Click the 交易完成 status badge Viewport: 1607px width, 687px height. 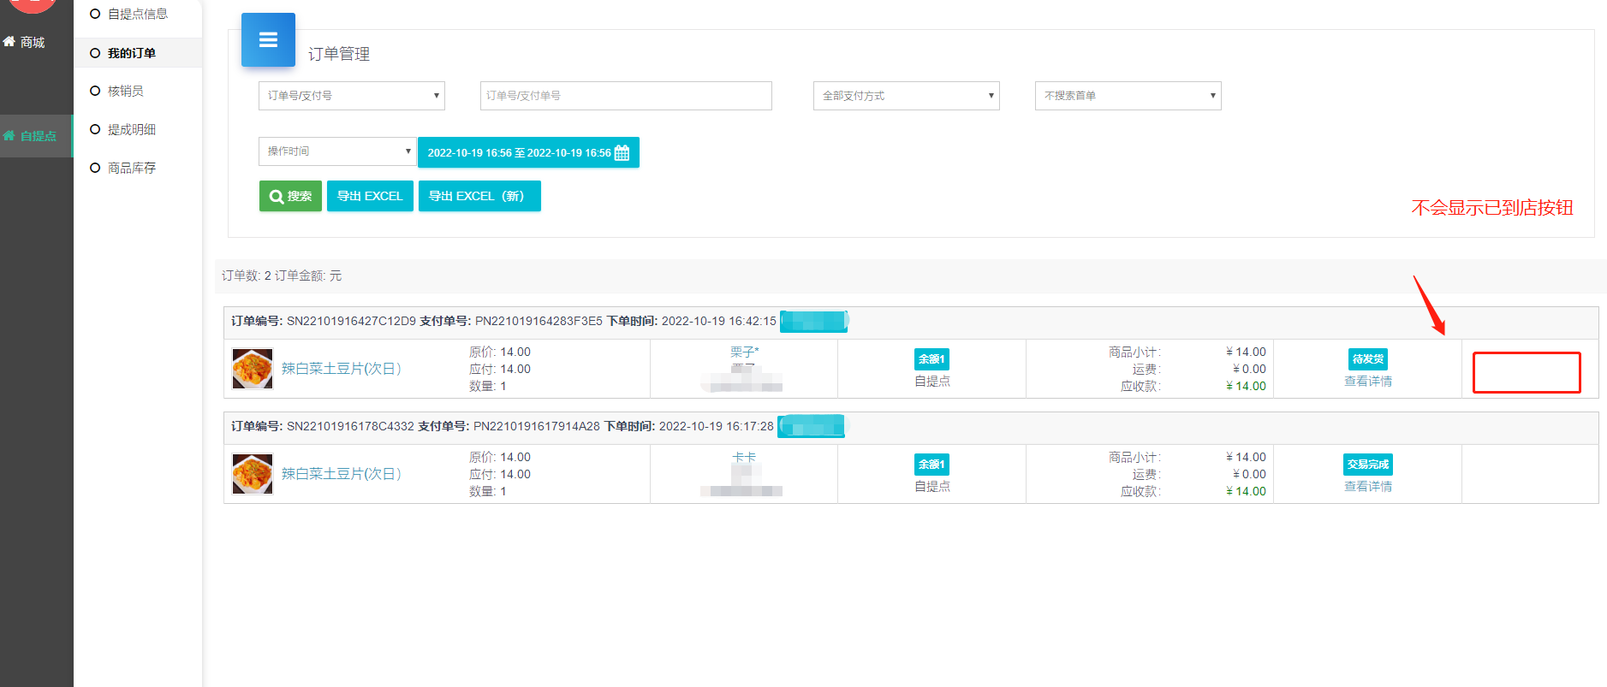(1367, 465)
